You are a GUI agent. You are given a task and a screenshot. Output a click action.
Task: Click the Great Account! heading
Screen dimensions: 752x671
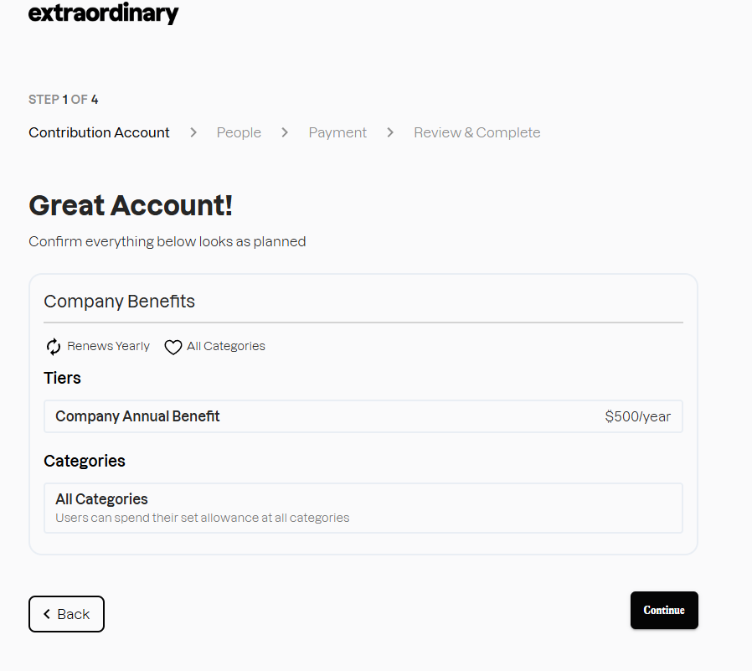pos(131,205)
